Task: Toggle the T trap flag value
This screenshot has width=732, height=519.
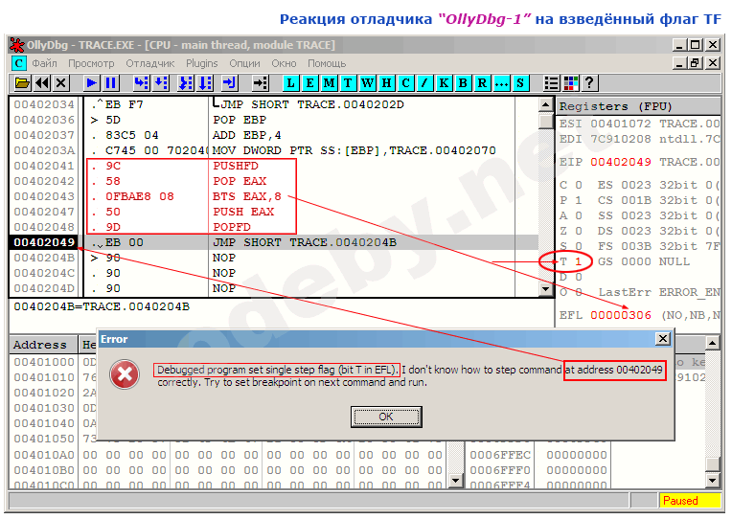Action: tap(578, 261)
